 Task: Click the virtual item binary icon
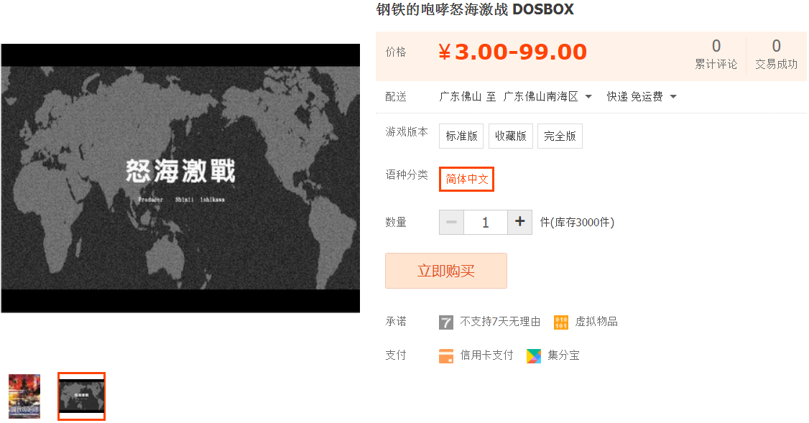click(561, 322)
